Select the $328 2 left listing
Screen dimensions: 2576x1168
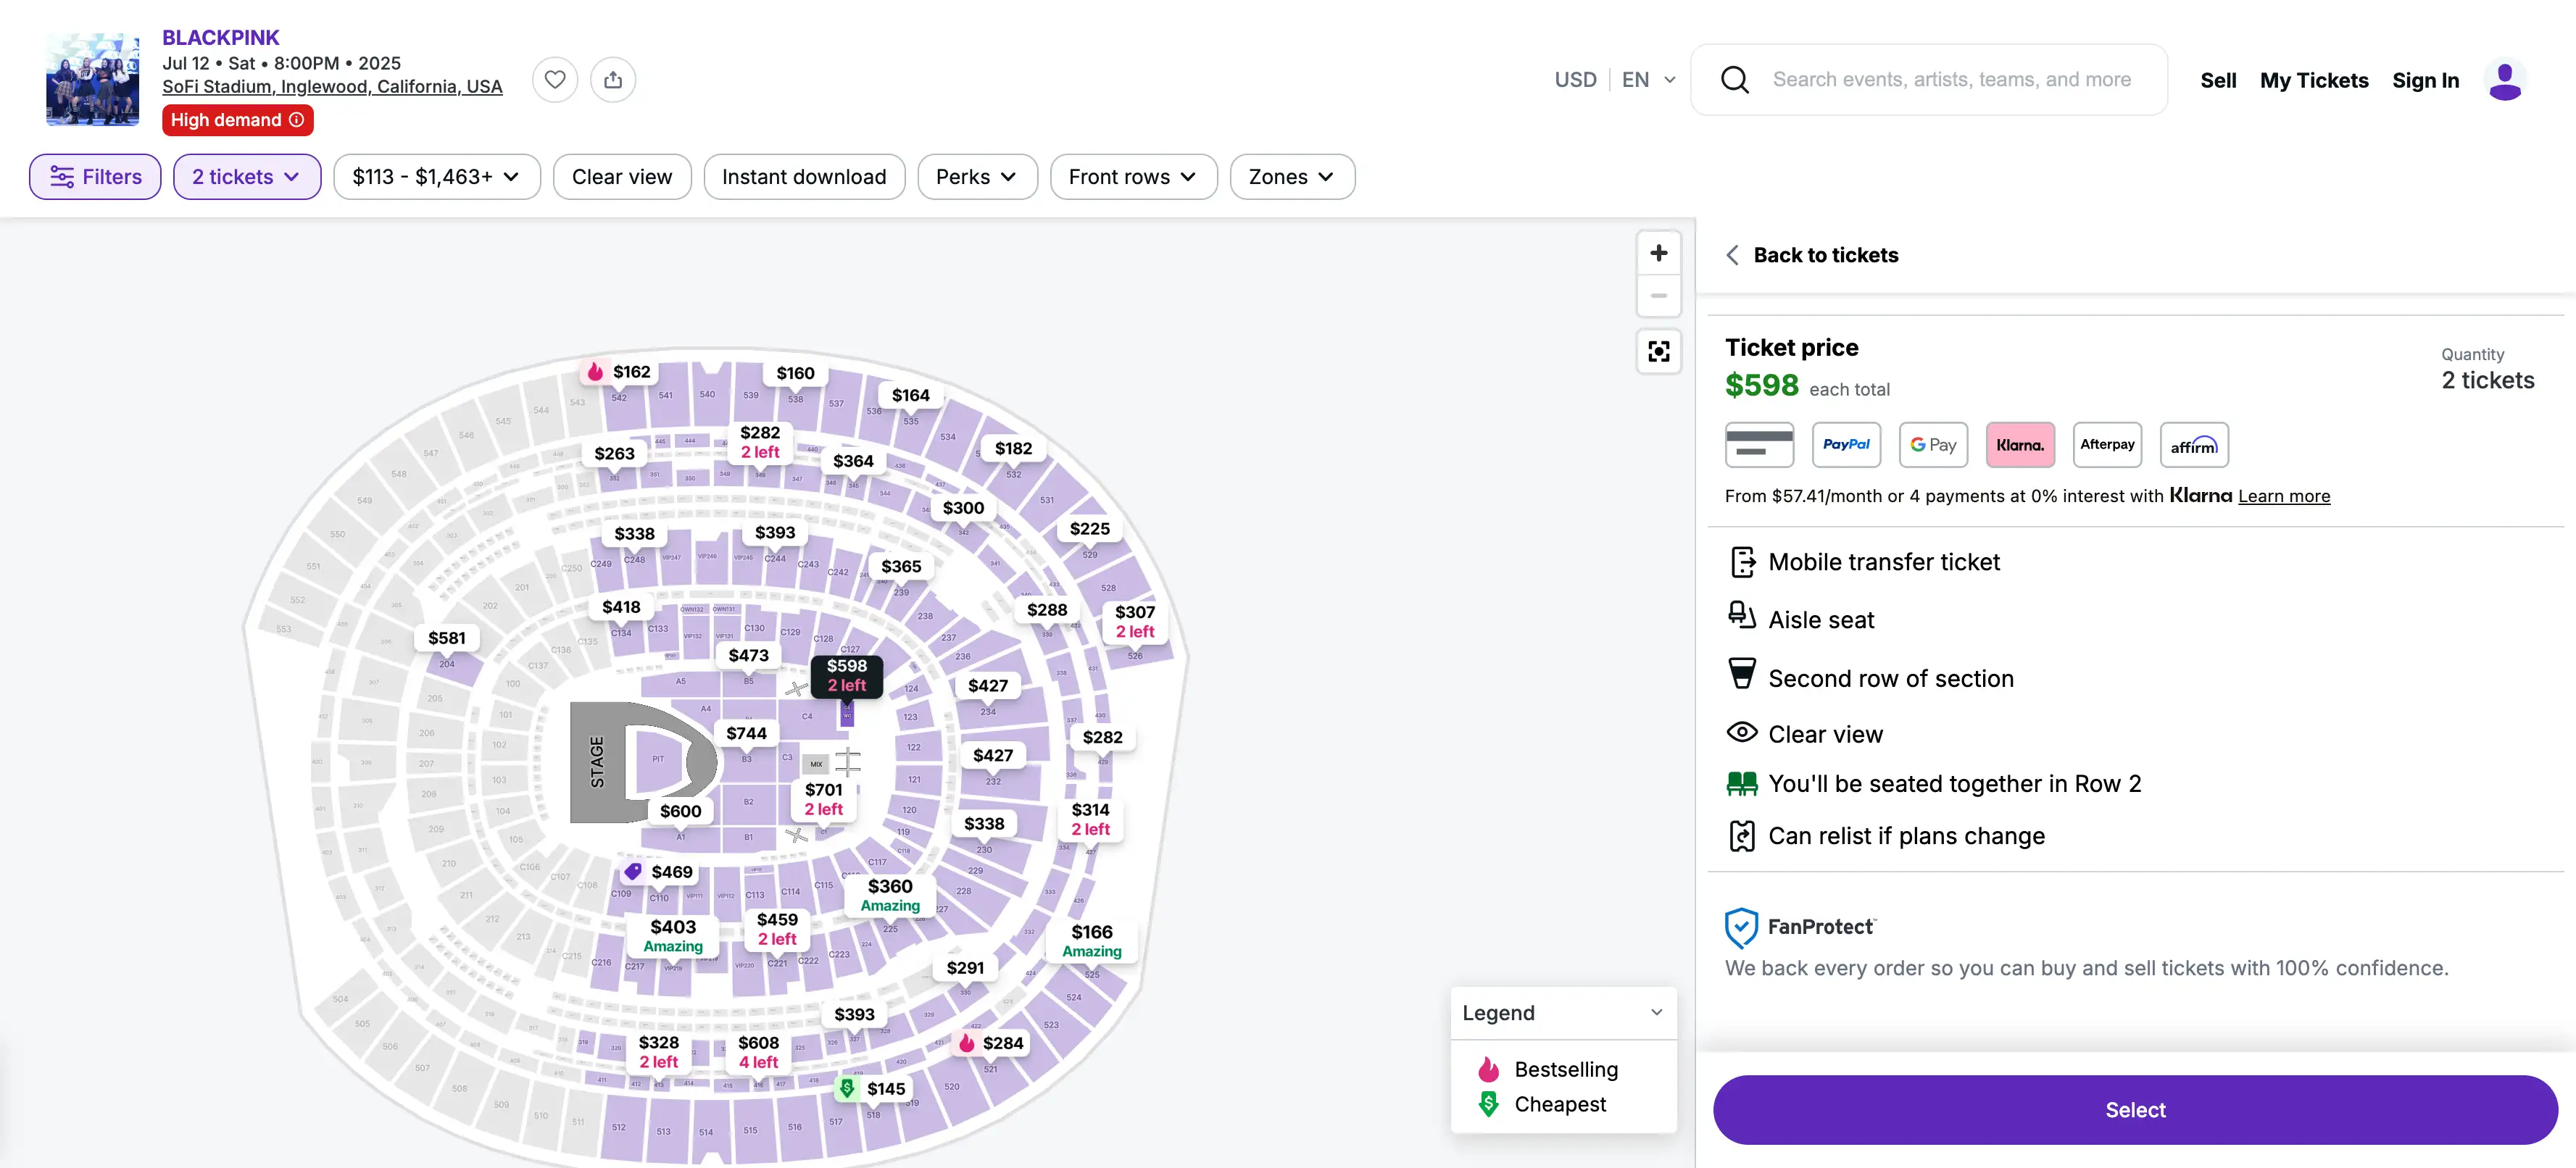(658, 1052)
